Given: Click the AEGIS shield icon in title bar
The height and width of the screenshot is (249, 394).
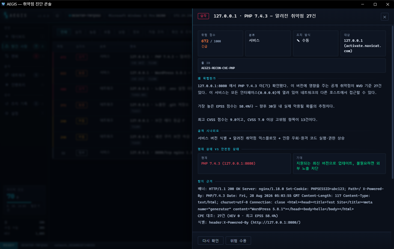Looking at the screenshot, I should point(3,4).
